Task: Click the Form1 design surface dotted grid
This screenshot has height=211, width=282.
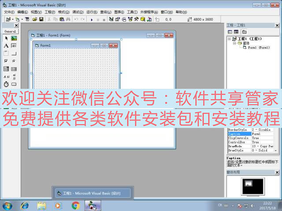Action: coord(76,69)
